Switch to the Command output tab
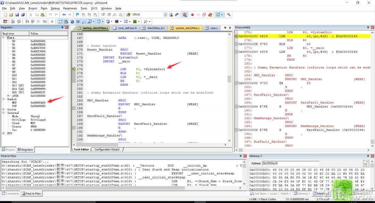Image resolution: width=375 pixels, height=203 pixels. pyautogui.click(x=10, y=194)
